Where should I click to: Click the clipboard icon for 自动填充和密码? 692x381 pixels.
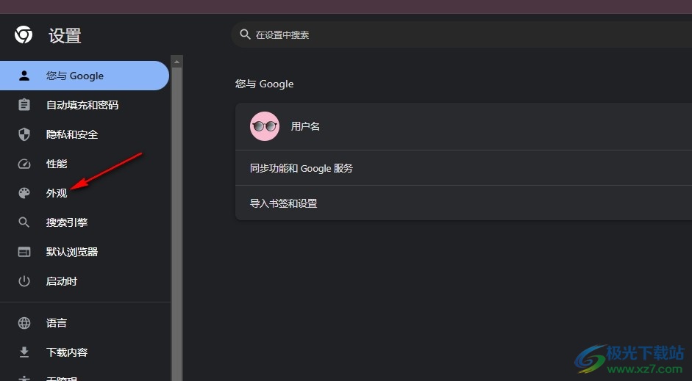click(x=24, y=105)
